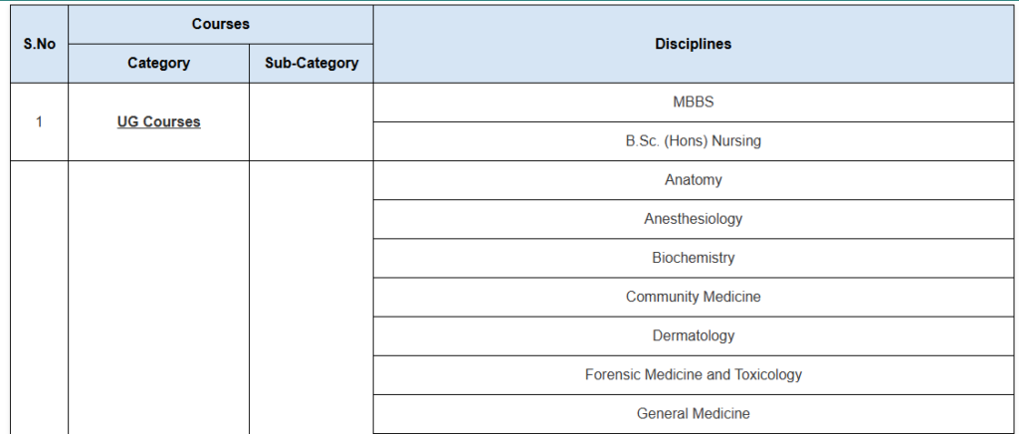1019x434 pixels.
Task: Select the Courses header cell
Action: (x=220, y=24)
